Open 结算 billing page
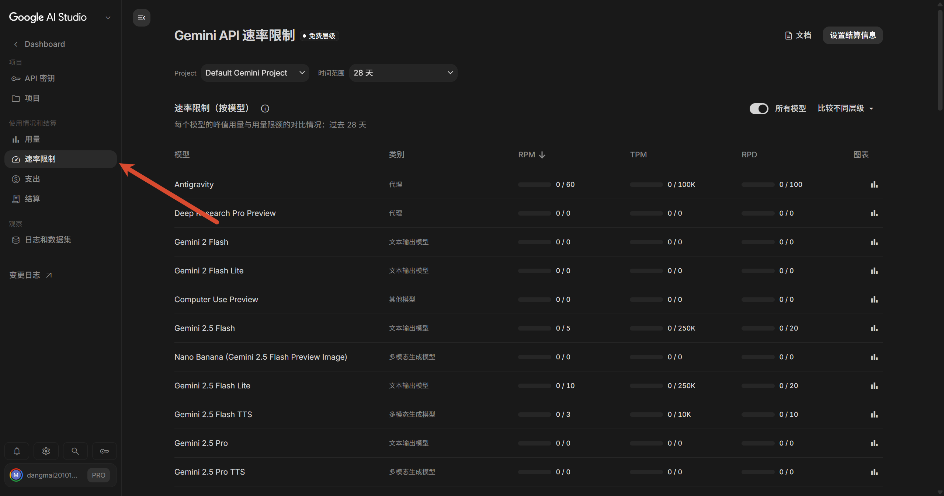Image resolution: width=944 pixels, height=496 pixels. [60, 199]
